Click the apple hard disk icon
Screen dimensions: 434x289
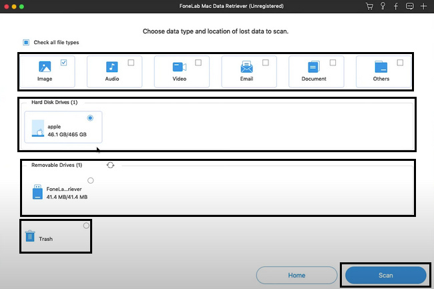[x=38, y=128]
